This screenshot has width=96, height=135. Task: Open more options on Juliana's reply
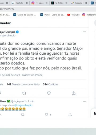(x=84, y=101)
